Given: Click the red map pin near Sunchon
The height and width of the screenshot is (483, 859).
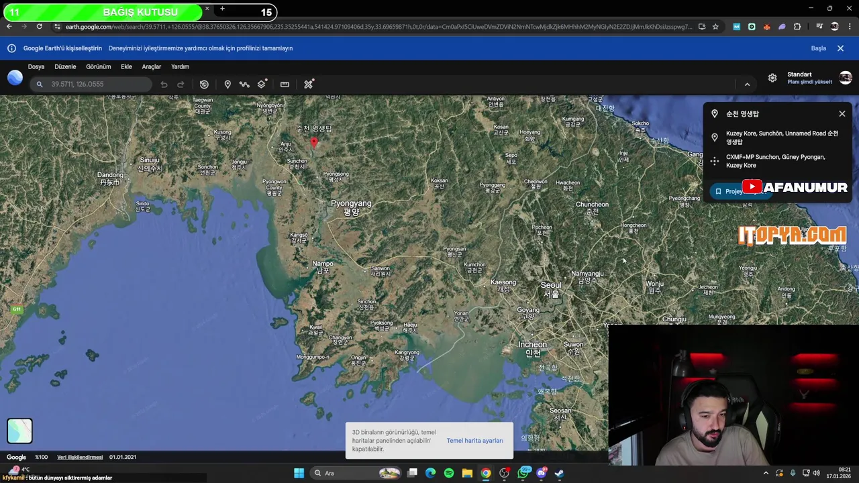Looking at the screenshot, I should [x=313, y=142].
